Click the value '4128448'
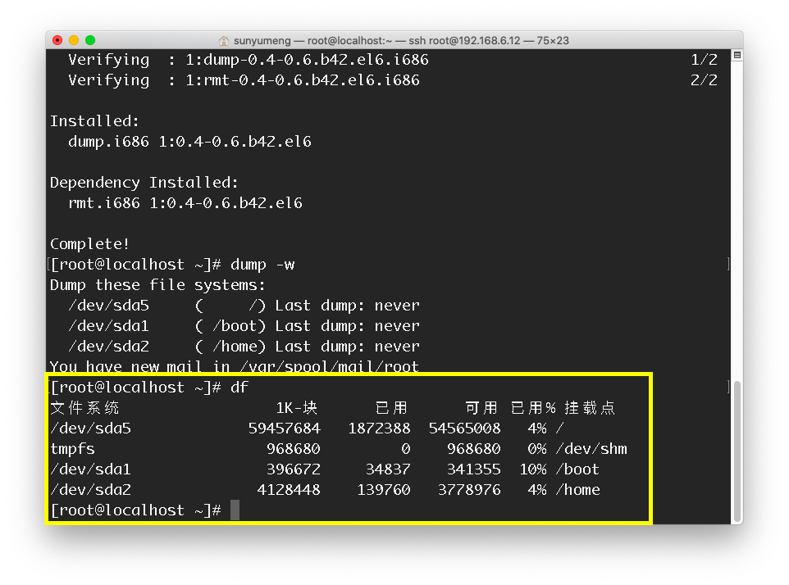This screenshot has height=585, width=789. (x=289, y=490)
